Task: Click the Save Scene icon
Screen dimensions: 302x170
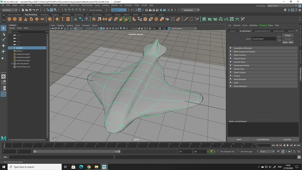Action: tap(30, 10)
